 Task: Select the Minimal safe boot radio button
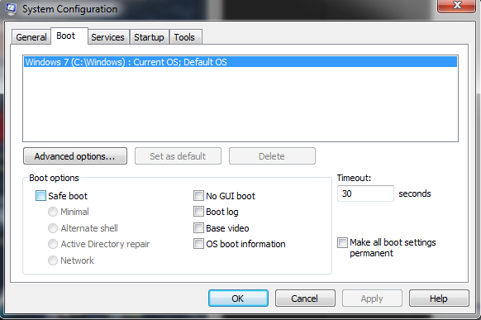tap(53, 212)
